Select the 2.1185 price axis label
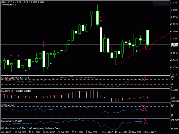 pos(174,3)
